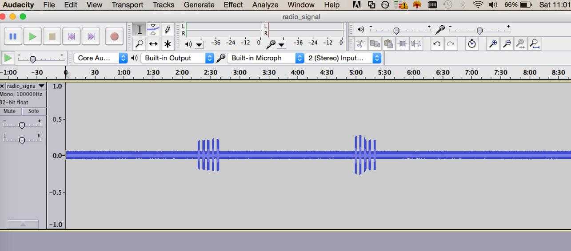
Task: Open the Core Audio host dropdown
Action: click(x=100, y=58)
